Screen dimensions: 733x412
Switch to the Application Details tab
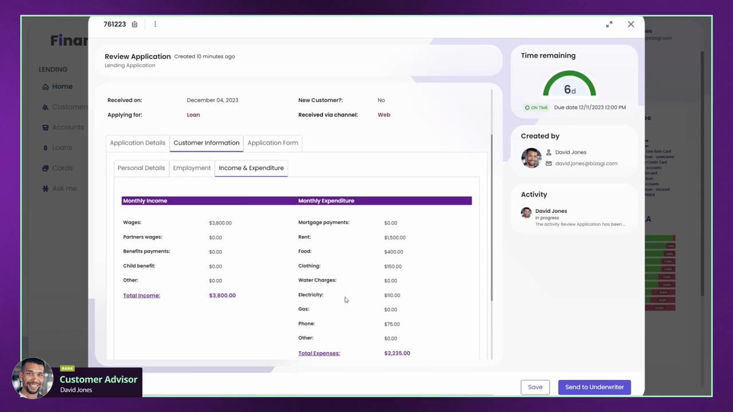click(x=137, y=143)
